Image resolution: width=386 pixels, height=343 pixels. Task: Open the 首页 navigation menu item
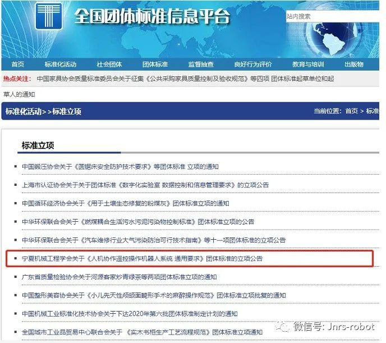pos(18,65)
